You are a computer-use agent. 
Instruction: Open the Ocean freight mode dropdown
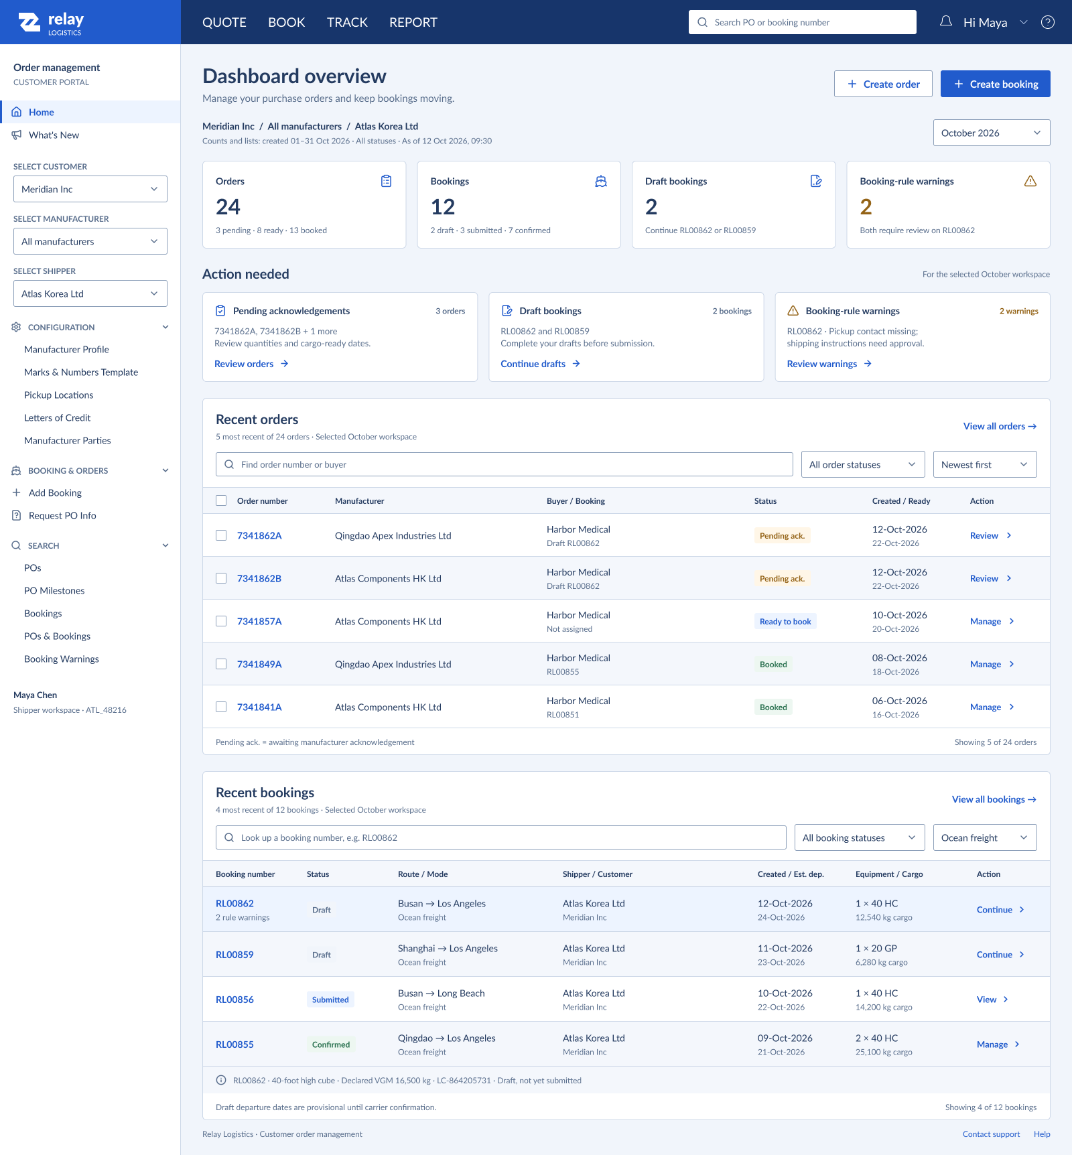[985, 837]
